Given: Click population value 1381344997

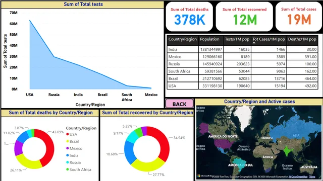Looking at the screenshot, I should pos(211,49).
